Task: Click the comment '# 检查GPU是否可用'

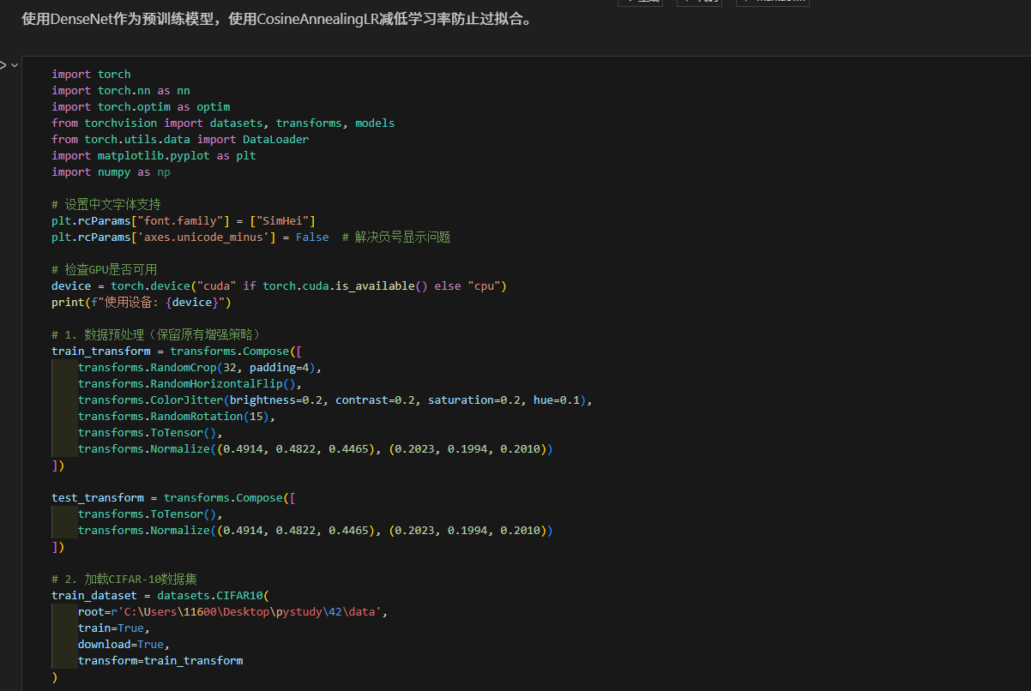Action: tap(104, 269)
